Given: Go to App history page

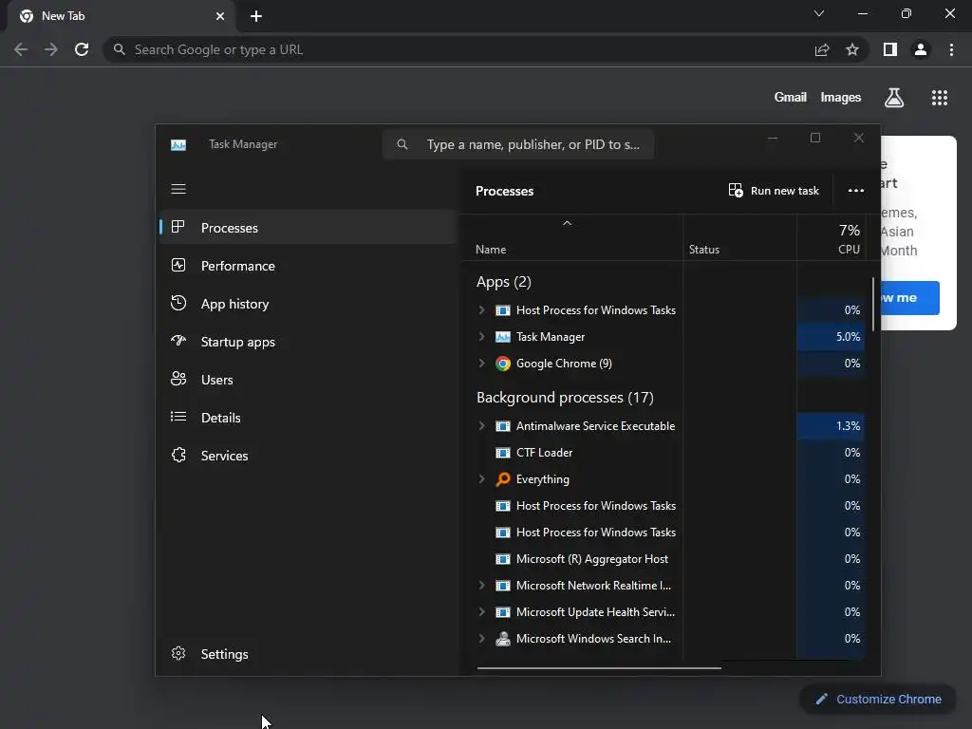Looking at the screenshot, I should [x=308, y=304].
